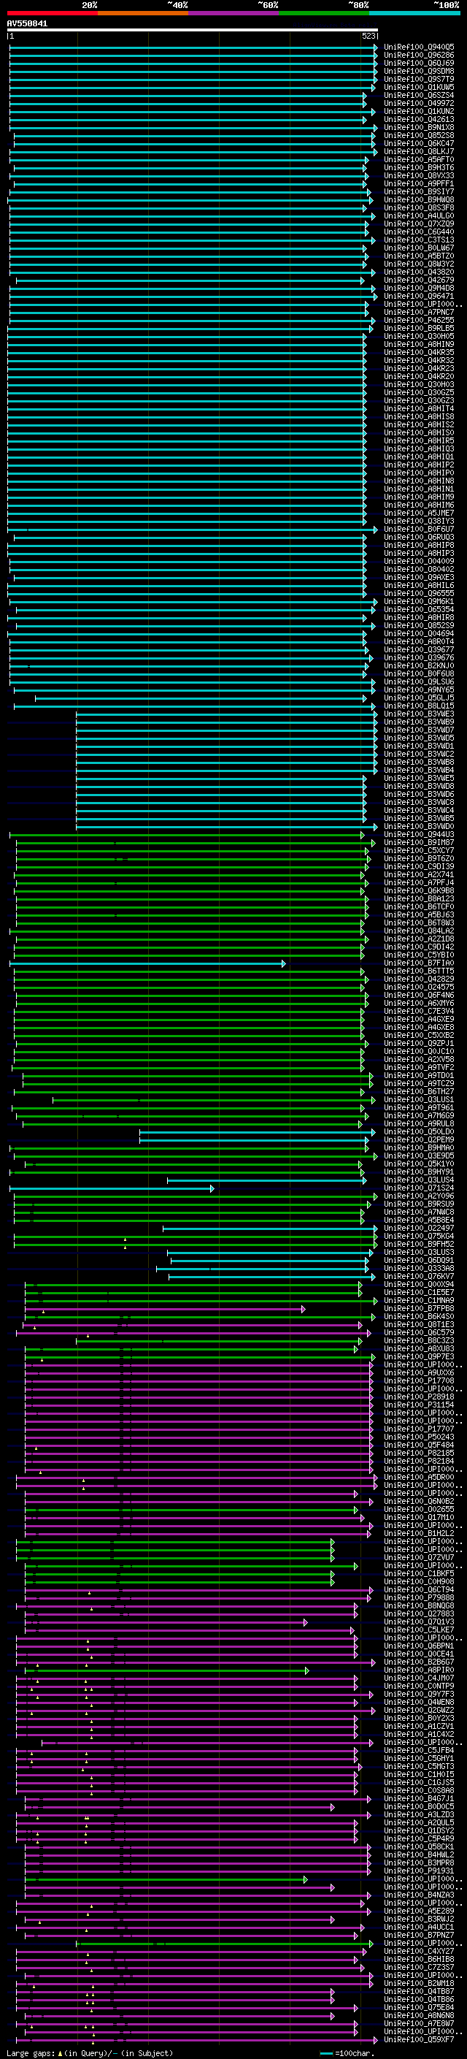Click the query end position 523 label
The height and width of the screenshot is (2059, 467).
(x=368, y=36)
